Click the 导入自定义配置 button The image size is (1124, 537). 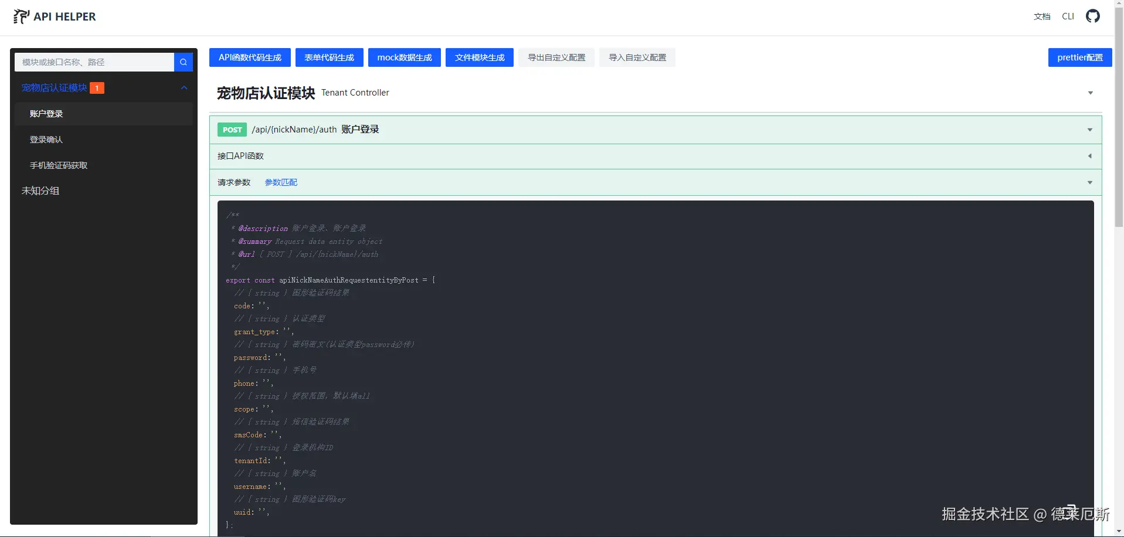pyautogui.click(x=637, y=57)
